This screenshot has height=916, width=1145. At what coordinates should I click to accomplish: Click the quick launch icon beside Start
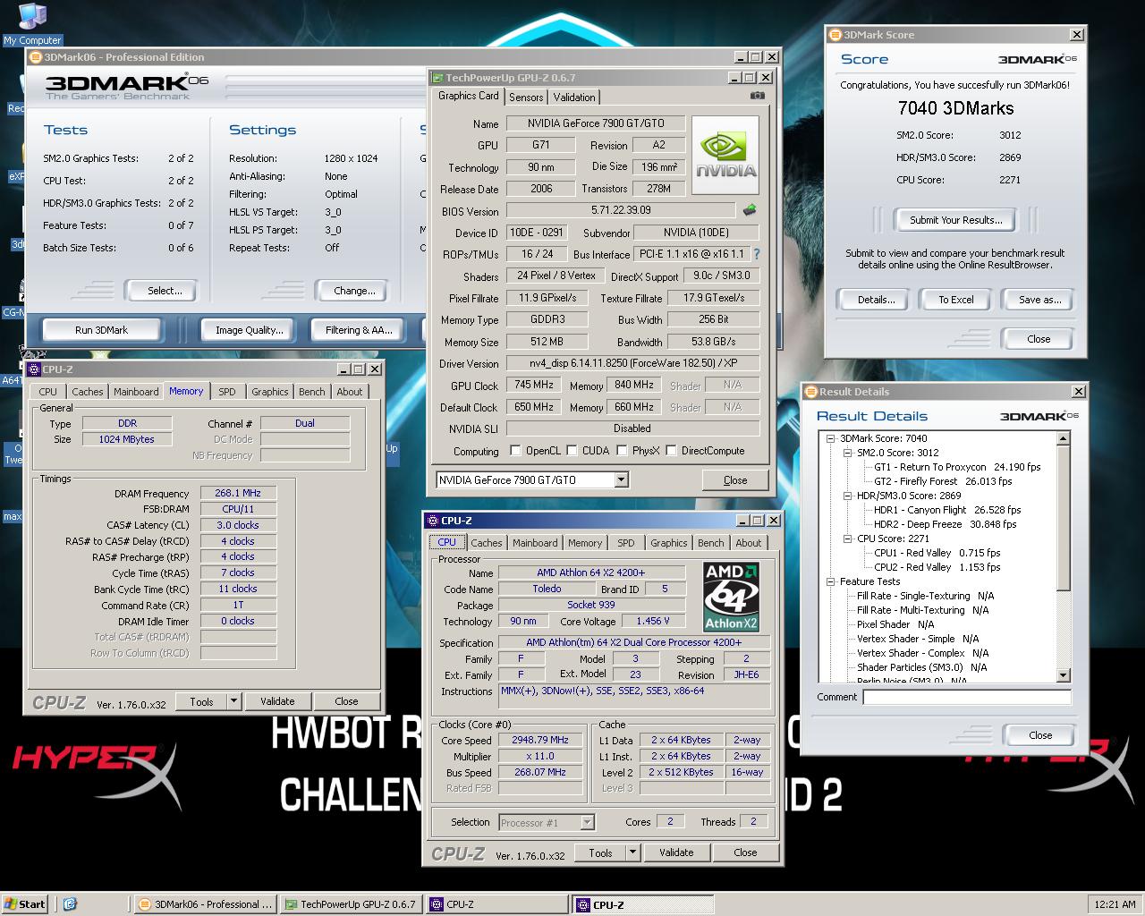point(70,903)
